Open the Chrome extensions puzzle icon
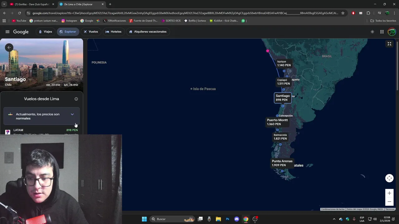 tap(368, 13)
